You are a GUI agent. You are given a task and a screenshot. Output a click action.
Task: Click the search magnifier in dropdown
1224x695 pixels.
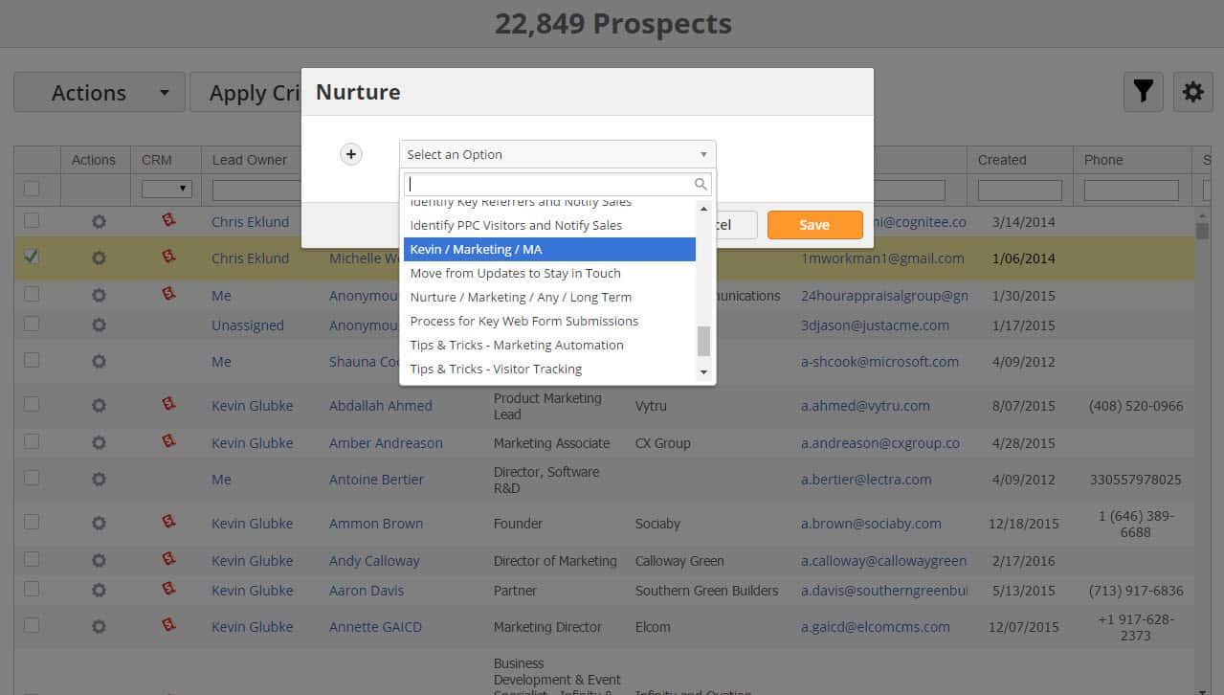click(701, 184)
